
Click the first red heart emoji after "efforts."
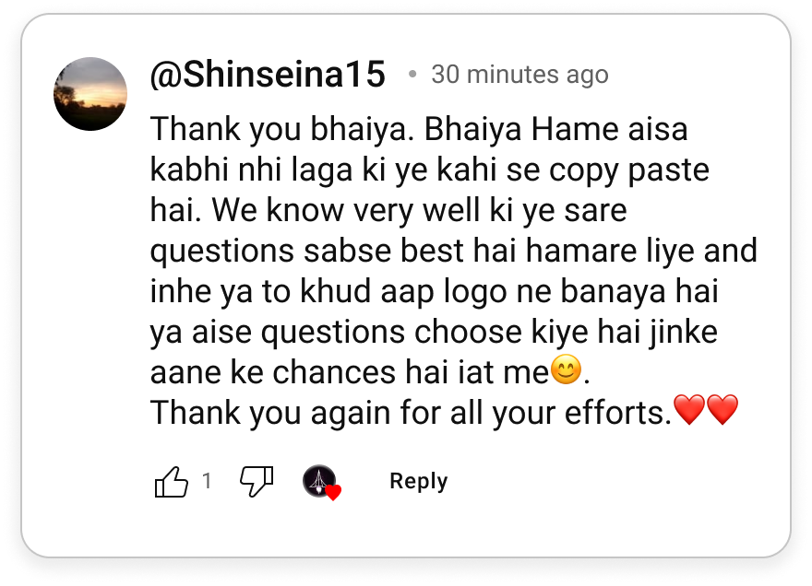(689, 410)
